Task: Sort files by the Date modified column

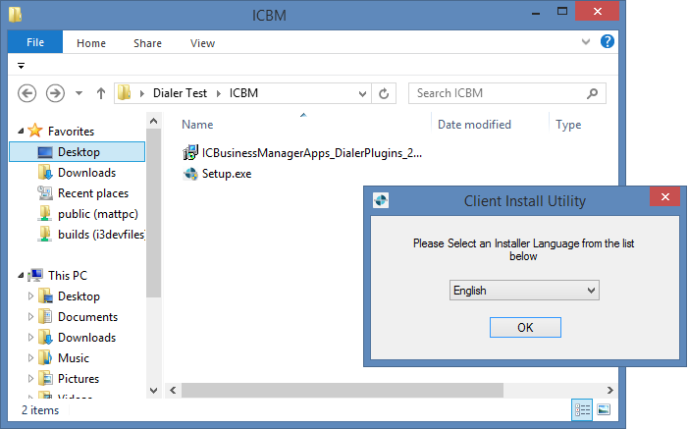Action: pos(474,125)
